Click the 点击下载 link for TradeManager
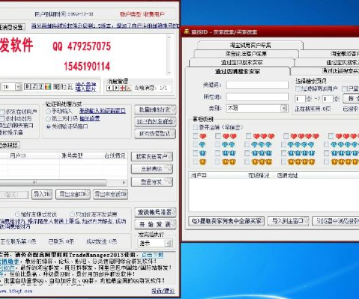This screenshot has width=359, height=299. tap(152, 255)
